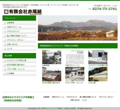Viewport: 120px width, 110px height.
Task: Click the green link in the copyright bar
Action: tap(59, 109)
